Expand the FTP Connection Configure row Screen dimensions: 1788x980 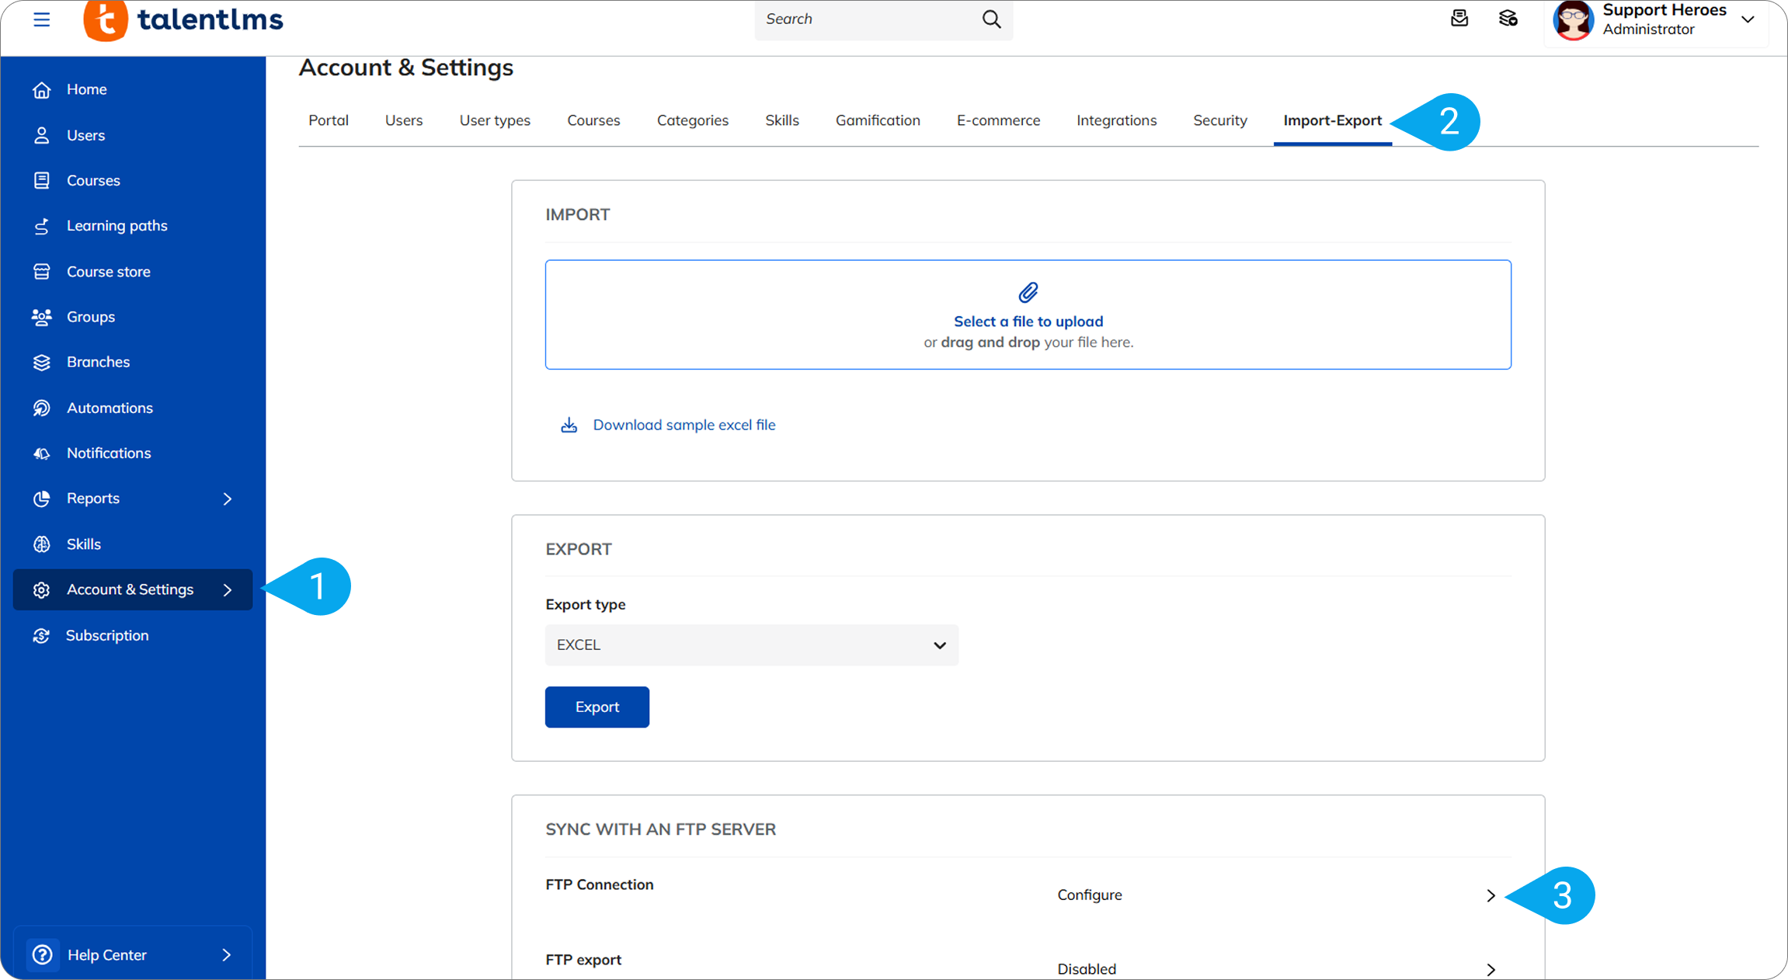click(x=1490, y=895)
